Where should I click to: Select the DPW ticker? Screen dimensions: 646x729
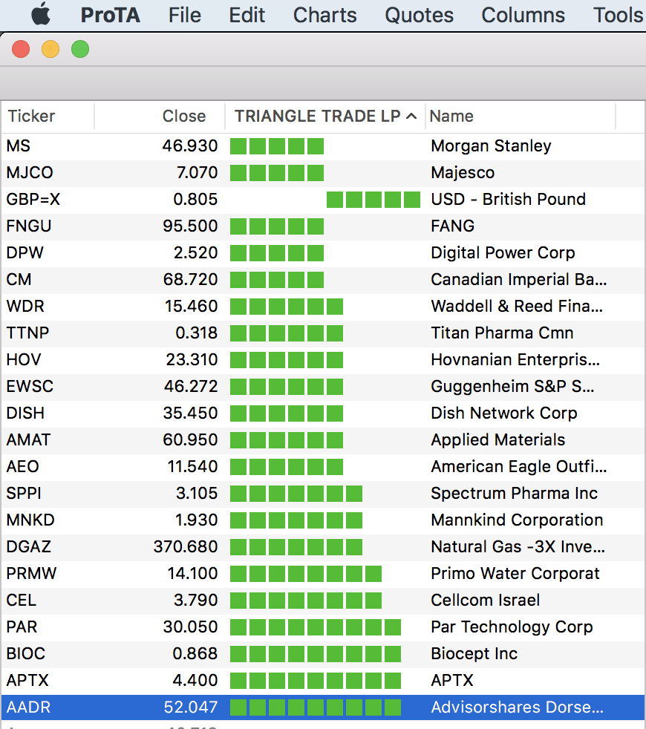[25, 253]
